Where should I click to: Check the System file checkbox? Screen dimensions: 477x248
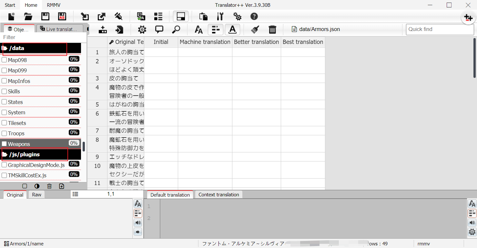point(5,112)
